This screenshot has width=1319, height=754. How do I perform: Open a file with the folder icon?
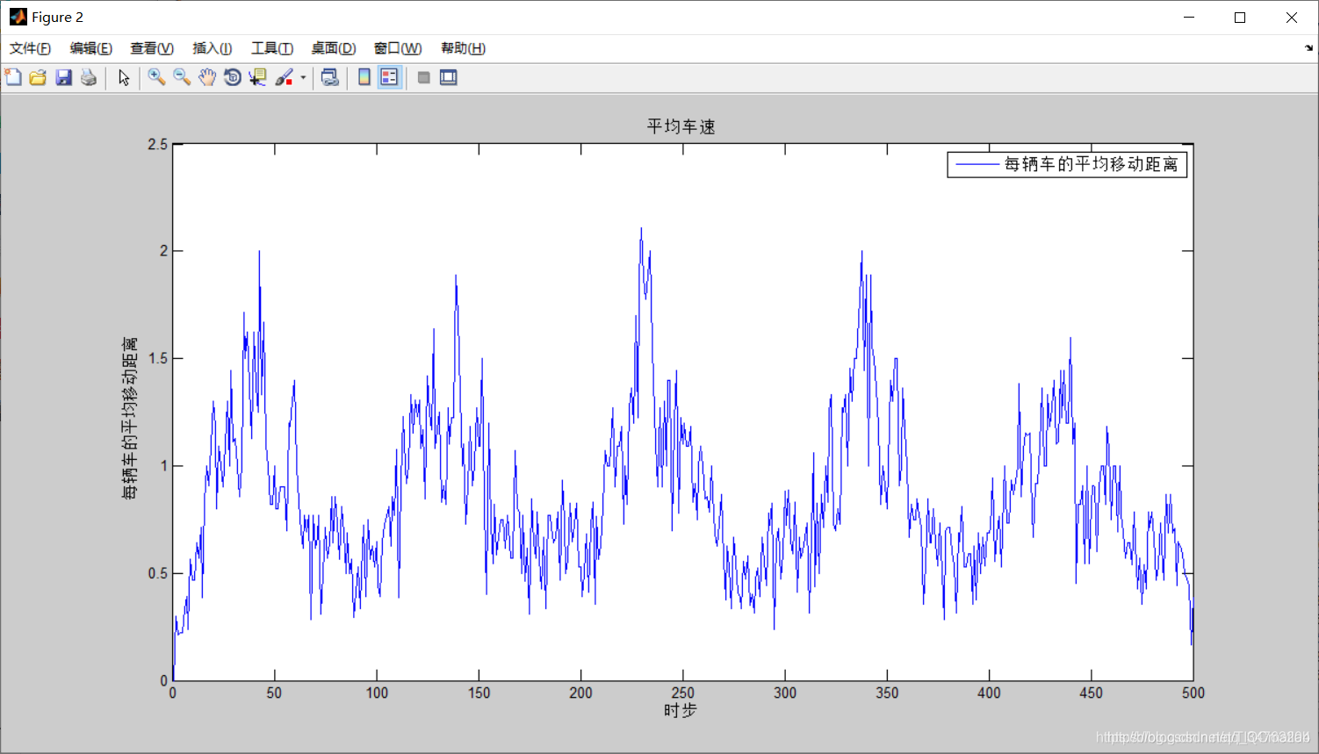38,77
